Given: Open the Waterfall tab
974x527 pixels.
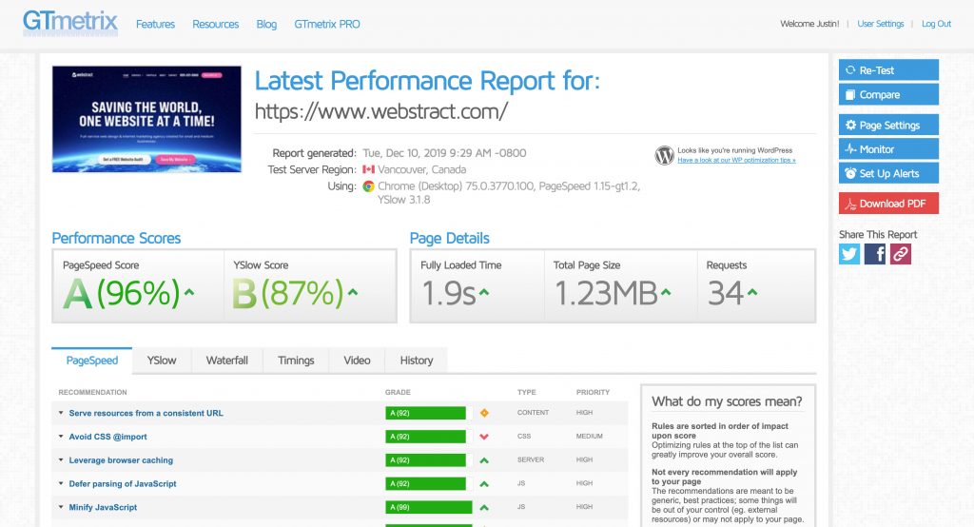Looking at the screenshot, I should pos(226,361).
